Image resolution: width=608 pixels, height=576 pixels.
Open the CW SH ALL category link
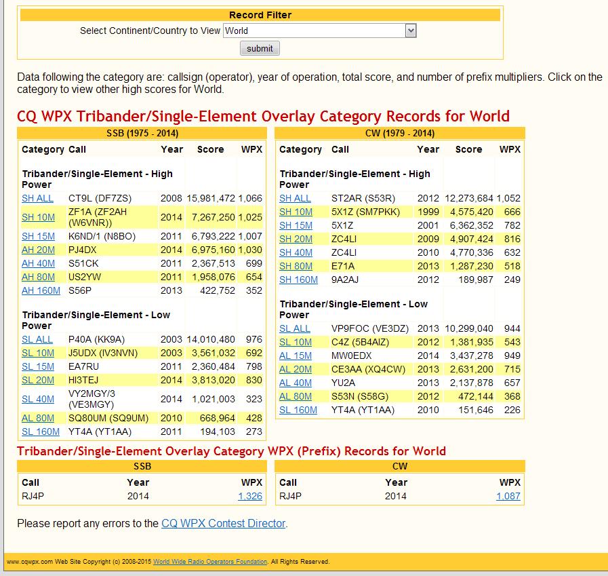tap(295, 198)
